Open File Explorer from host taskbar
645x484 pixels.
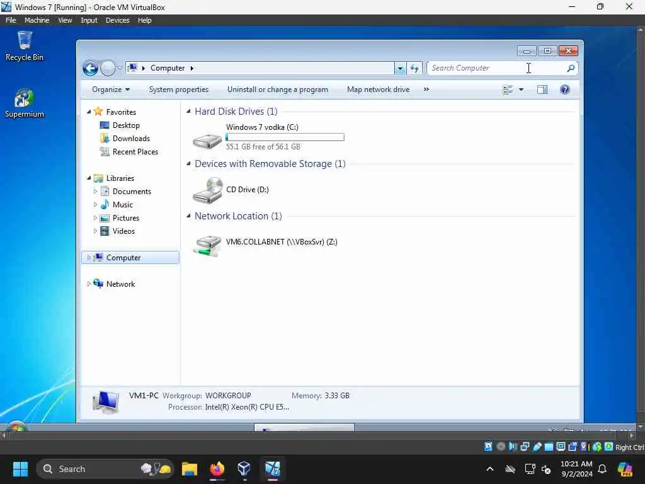coord(190,469)
